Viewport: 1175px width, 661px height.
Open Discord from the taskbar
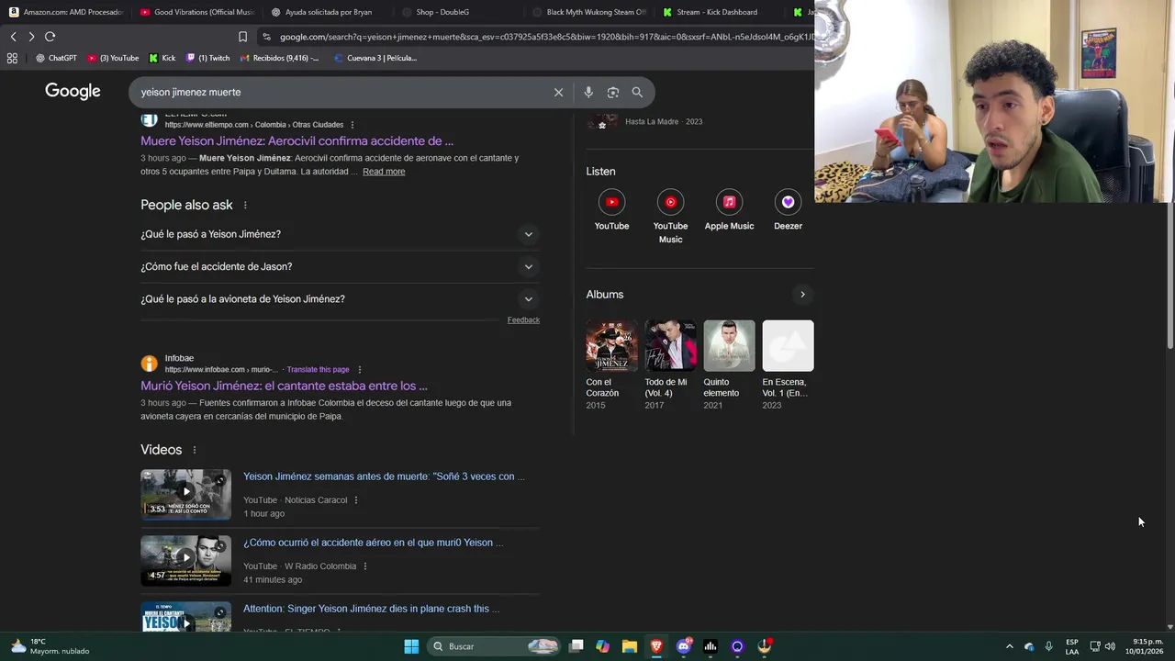684,646
